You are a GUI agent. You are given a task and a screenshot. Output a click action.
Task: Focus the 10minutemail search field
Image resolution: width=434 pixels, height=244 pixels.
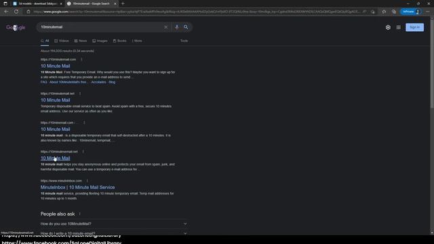(101, 27)
